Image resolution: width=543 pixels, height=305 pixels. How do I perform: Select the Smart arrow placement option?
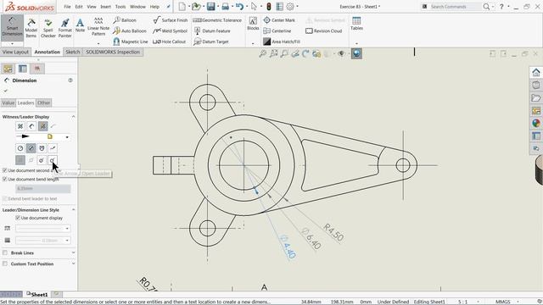pyautogui.click(x=43, y=126)
